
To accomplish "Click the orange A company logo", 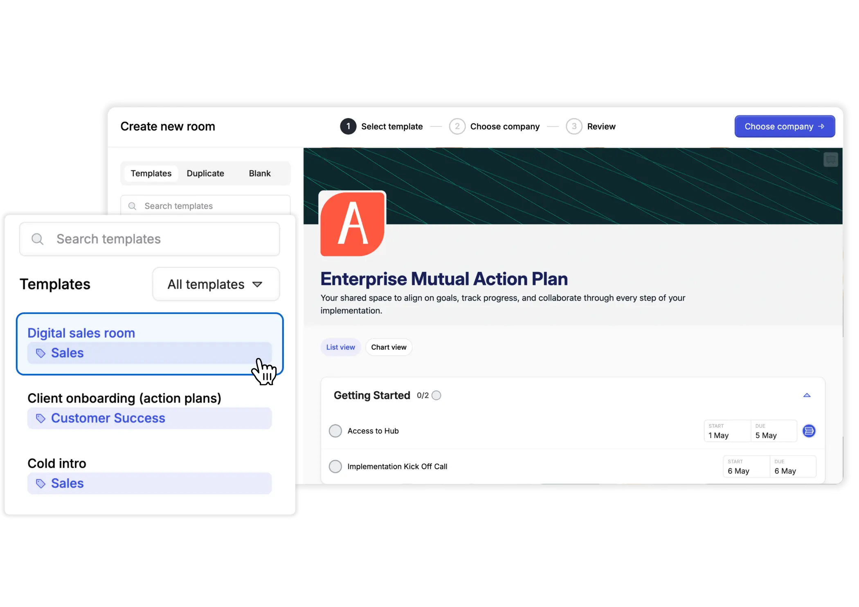I will click(x=353, y=224).
